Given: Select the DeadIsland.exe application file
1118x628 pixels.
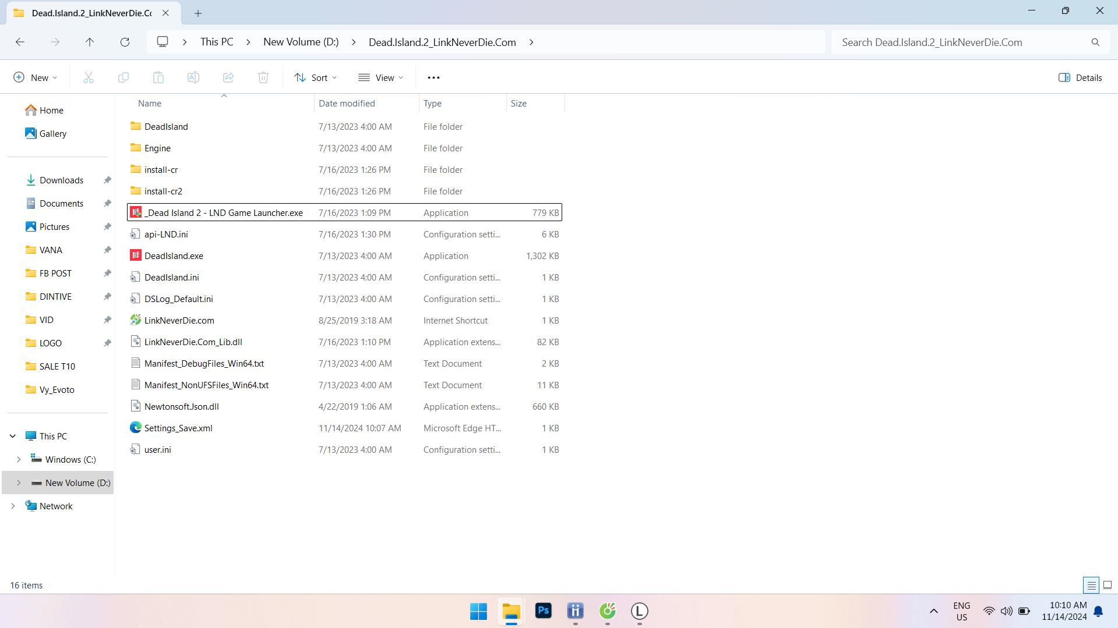Looking at the screenshot, I should [x=174, y=256].
